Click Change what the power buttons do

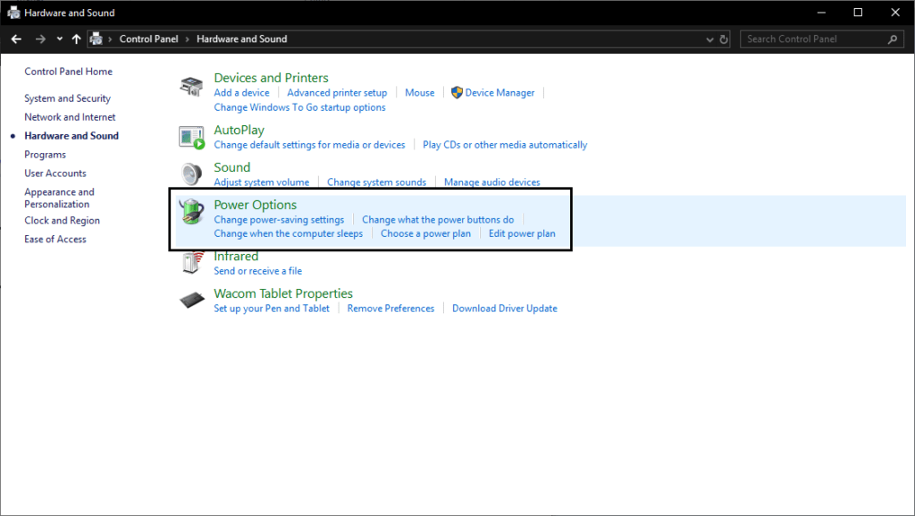coord(438,219)
